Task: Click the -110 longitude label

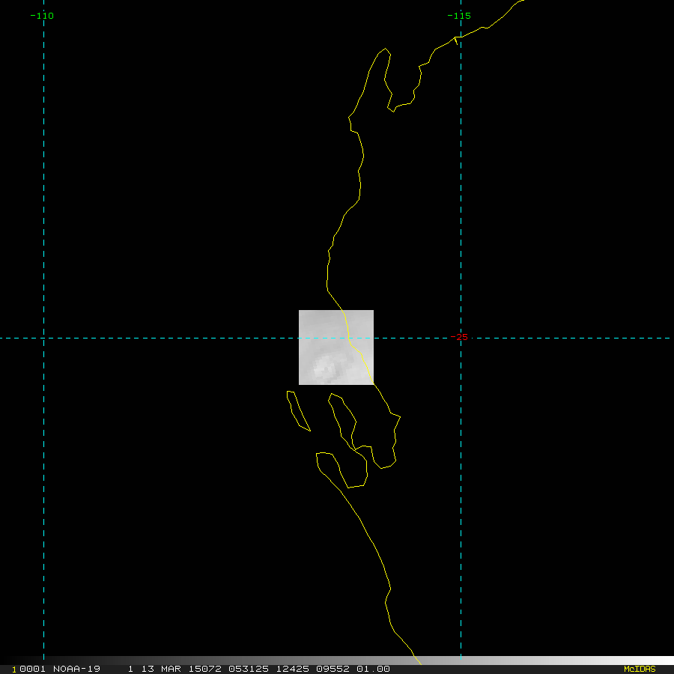Action: pos(42,16)
